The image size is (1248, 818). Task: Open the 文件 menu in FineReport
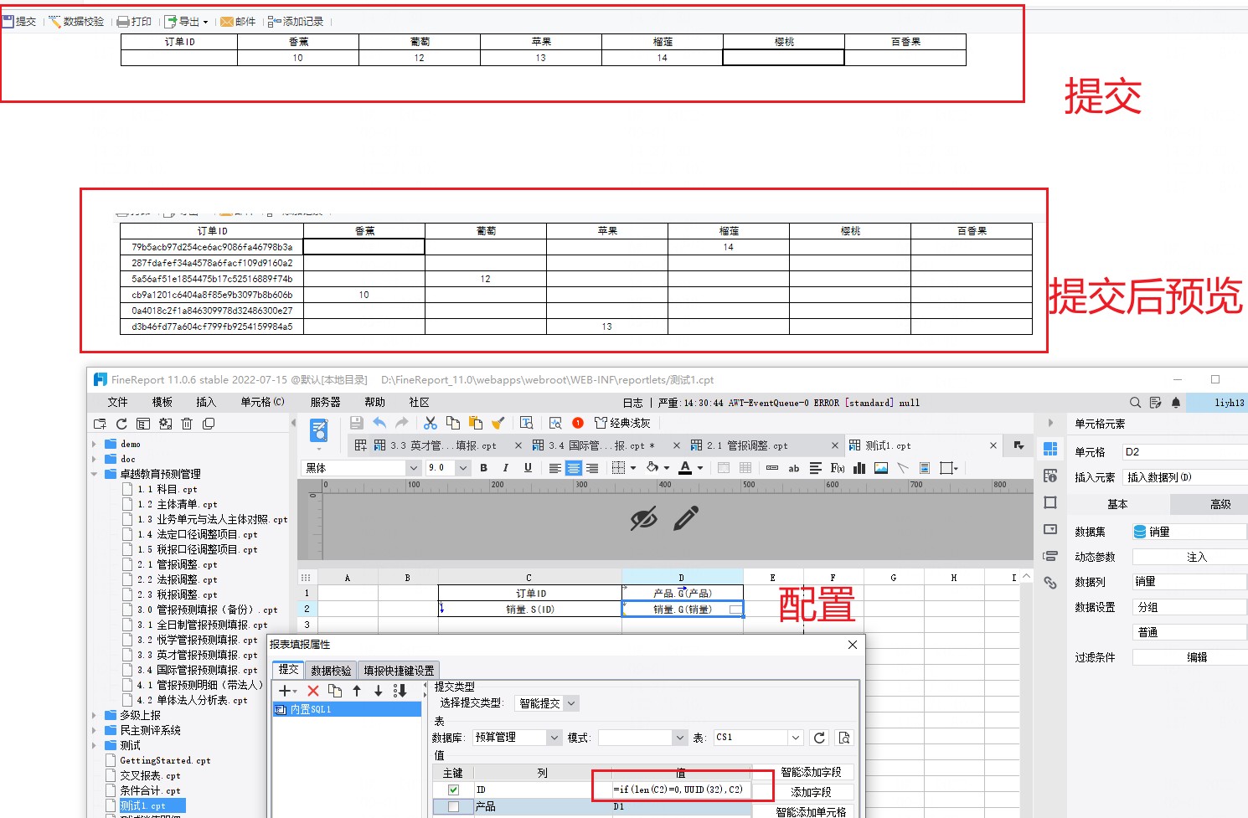tap(117, 402)
